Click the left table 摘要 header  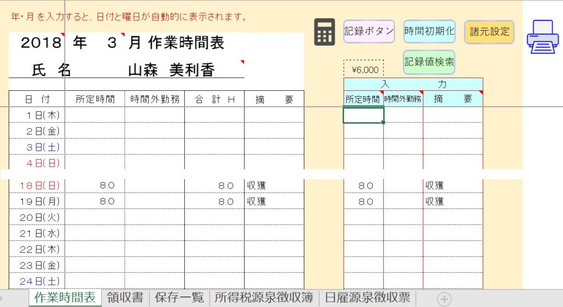coord(274,99)
